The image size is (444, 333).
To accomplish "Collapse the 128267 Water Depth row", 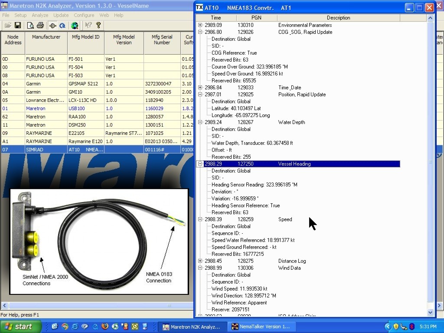I will [x=200, y=122].
